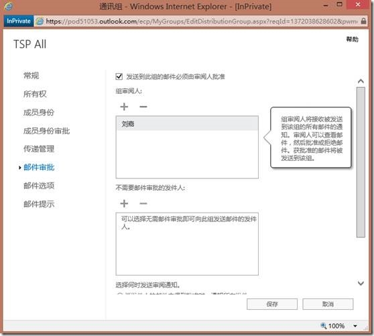
Task: Click the Internet Explorer logo in the title bar
Action: [9, 6]
